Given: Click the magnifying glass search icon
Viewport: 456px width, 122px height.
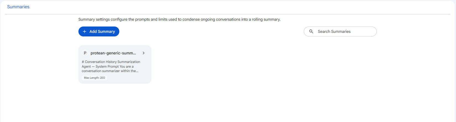Looking at the screenshot, I should tap(311, 31).
